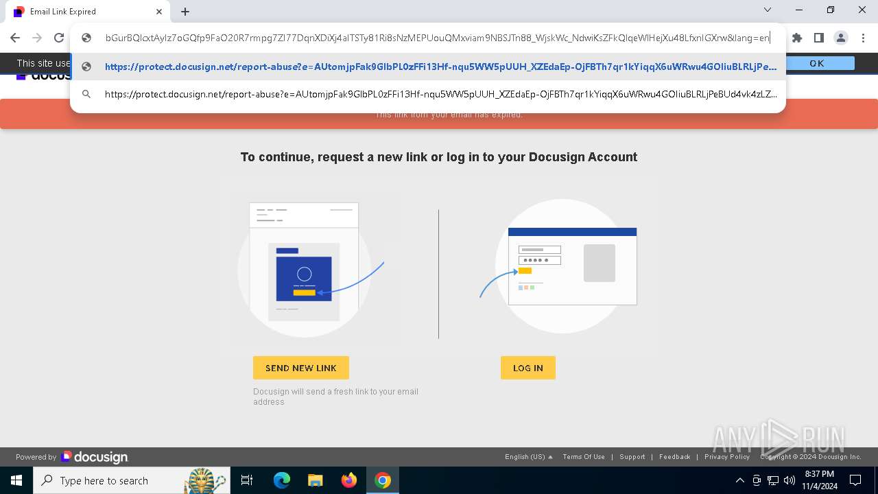Click the browser Forward arrow

(37, 38)
